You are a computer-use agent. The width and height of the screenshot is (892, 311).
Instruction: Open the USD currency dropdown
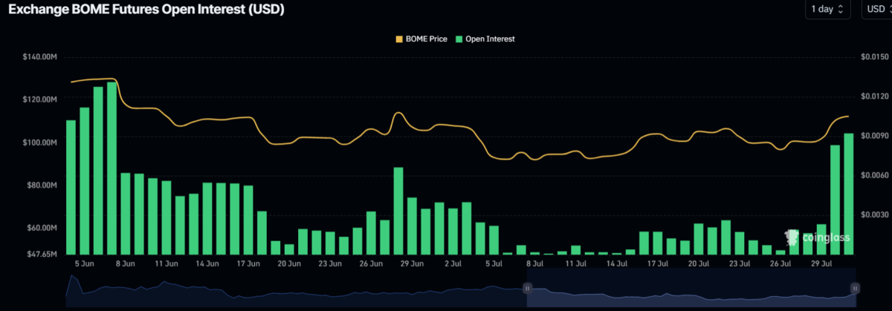click(876, 10)
